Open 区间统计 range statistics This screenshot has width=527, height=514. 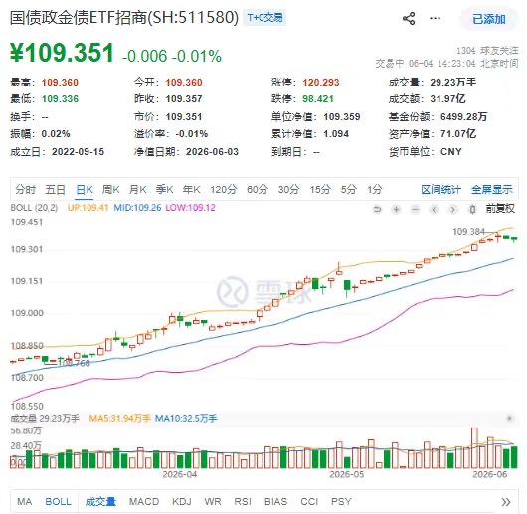pos(440,190)
